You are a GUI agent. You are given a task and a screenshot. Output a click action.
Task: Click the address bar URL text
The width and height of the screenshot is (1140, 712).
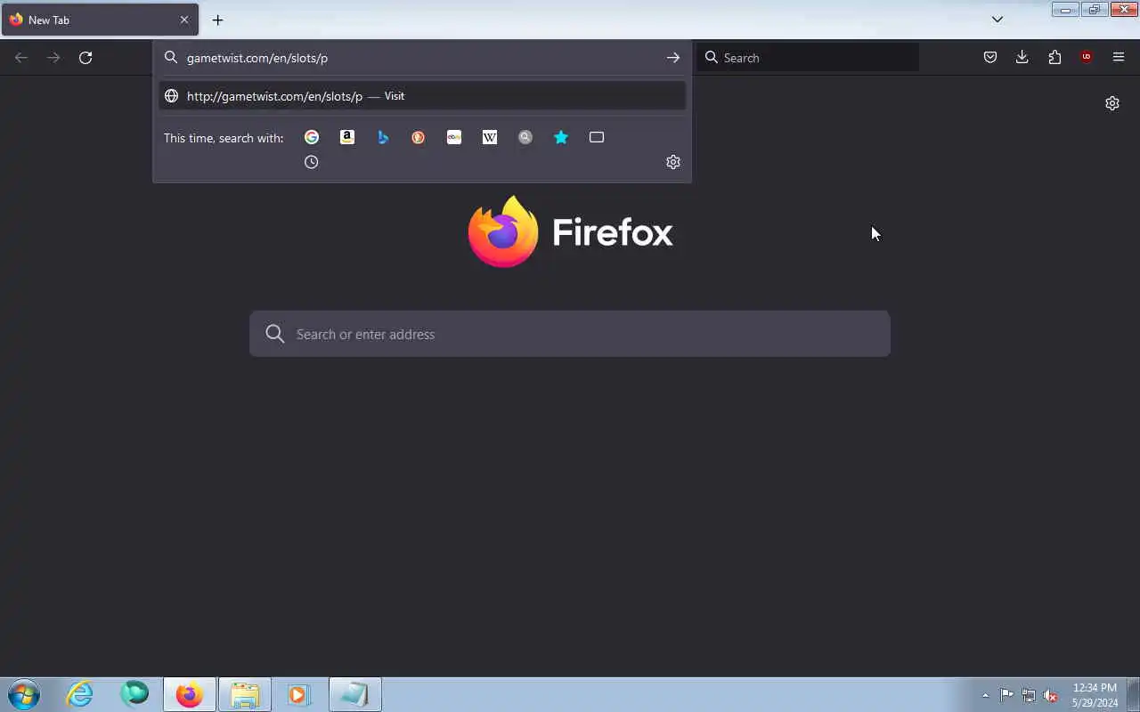[x=257, y=58]
